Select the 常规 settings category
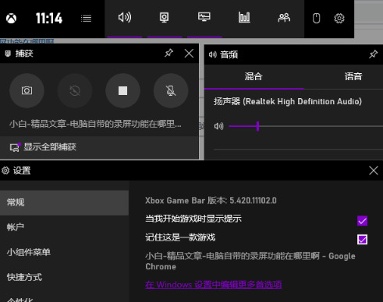383x302 pixels. (x=64, y=202)
